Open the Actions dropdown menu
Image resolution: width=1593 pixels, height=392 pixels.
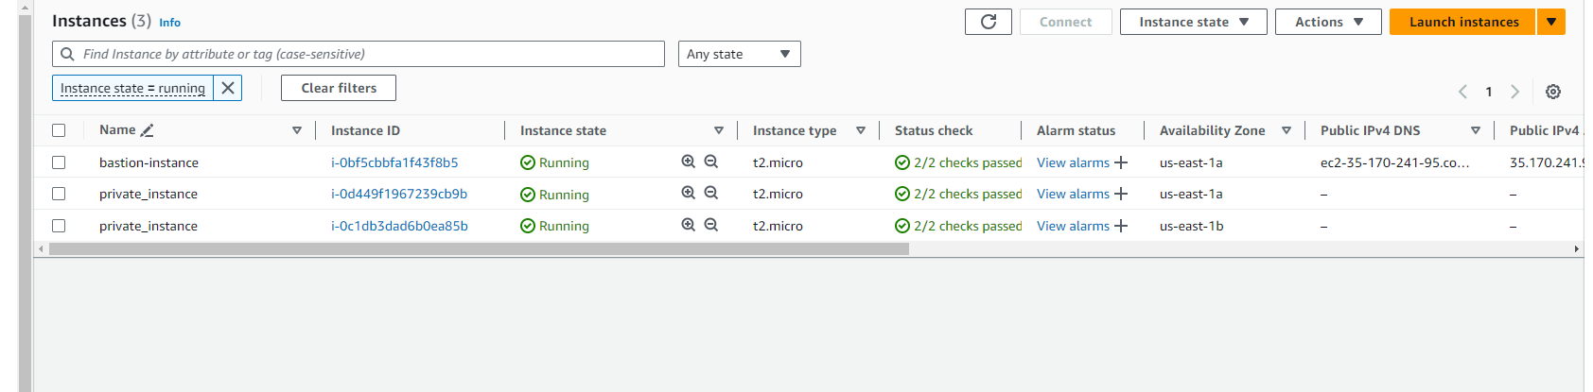pos(1327,22)
